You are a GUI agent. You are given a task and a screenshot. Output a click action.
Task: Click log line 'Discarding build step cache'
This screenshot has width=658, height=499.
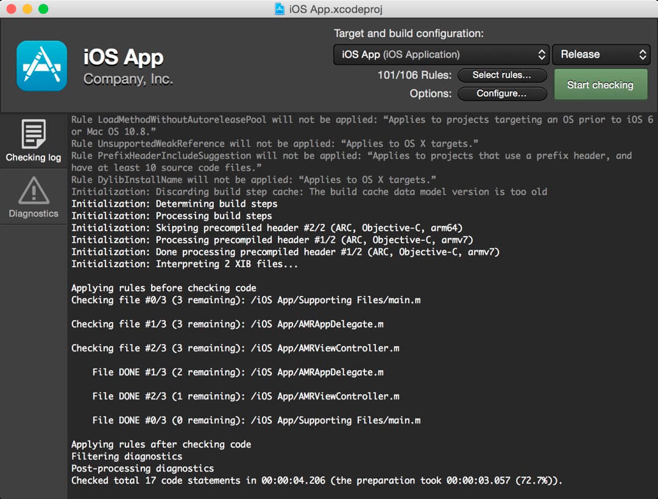click(x=310, y=192)
